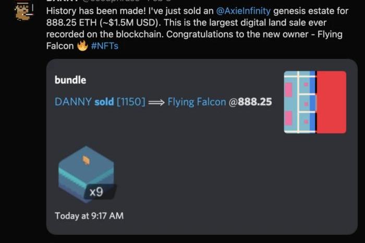Image resolution: width=365 pixels, height=243 pixels.
Task: Open the DANNY seller link in card
Action: click(x=73, y=102)
